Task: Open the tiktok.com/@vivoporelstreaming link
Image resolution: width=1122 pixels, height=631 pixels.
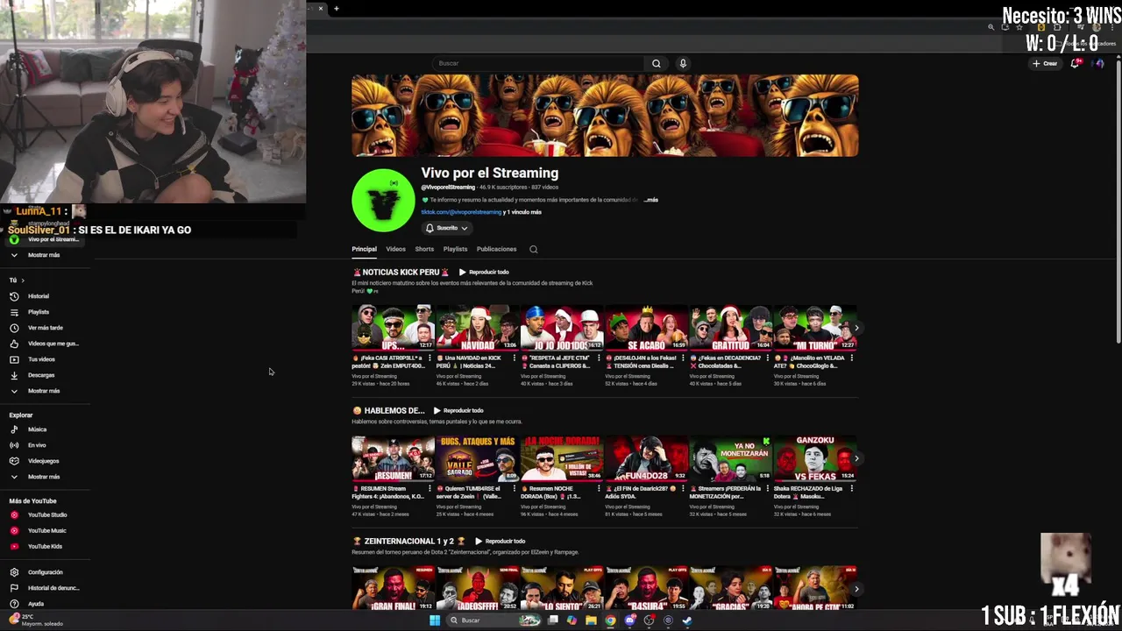Action: 461,212
